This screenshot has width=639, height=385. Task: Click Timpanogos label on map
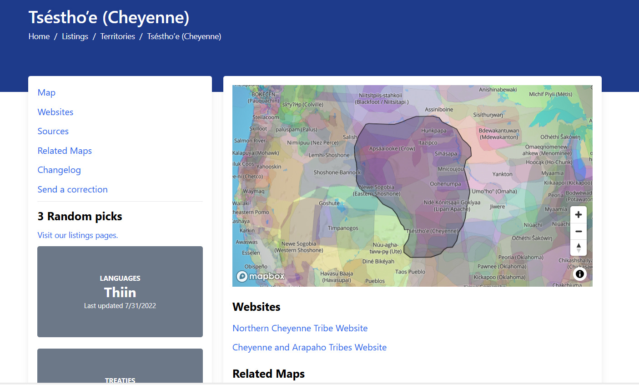343,228
